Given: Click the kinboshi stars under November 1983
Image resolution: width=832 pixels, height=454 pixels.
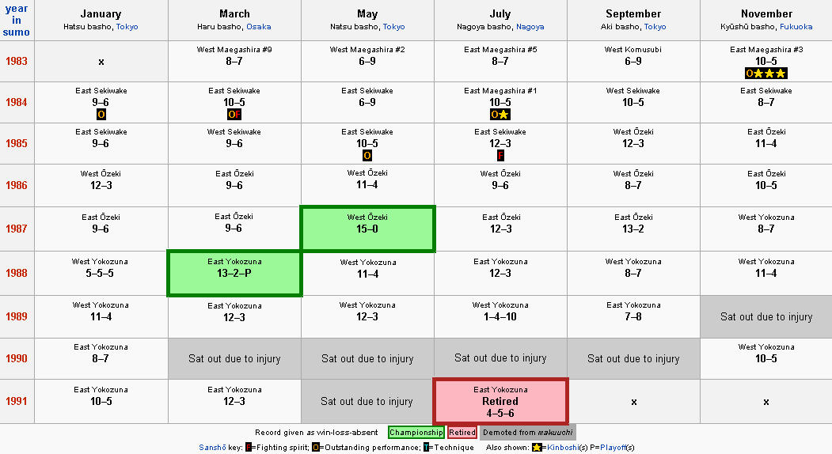Looking at the screenshot, I should (772, 74).
